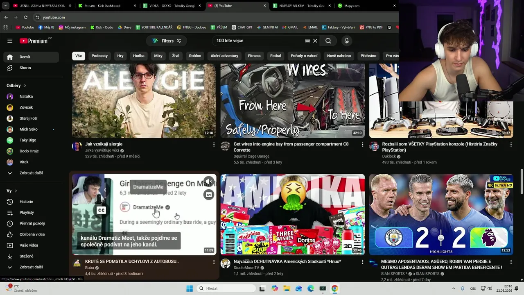Image resolution: width=524 pixels, height=295 pixels.
Task: Expand Zobrazit další under Stažené
Action: pyautogui.click(x=31, y=267)
